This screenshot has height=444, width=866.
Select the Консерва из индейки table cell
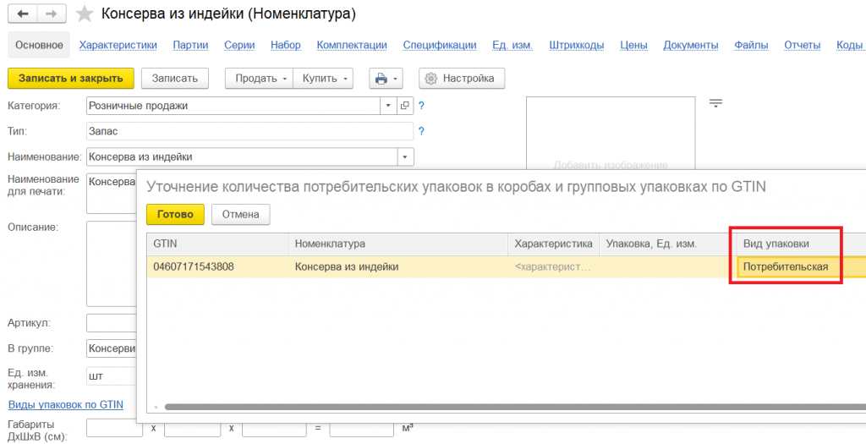[397, 266]
